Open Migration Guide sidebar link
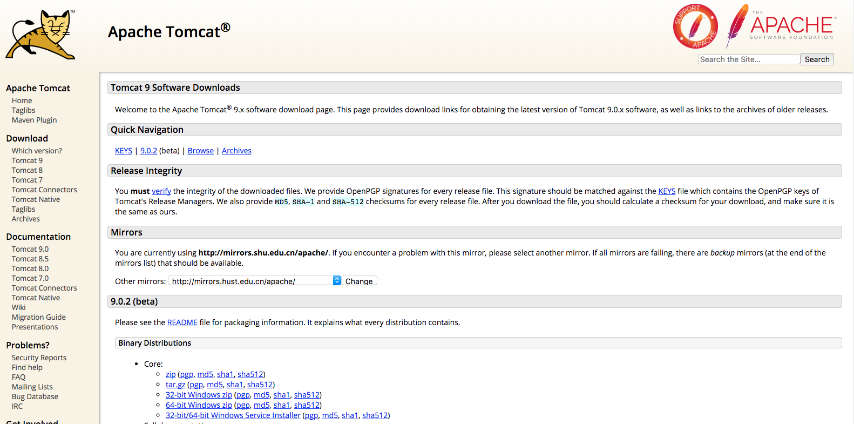This screenshot has height=424, width=854. point(39,317)
